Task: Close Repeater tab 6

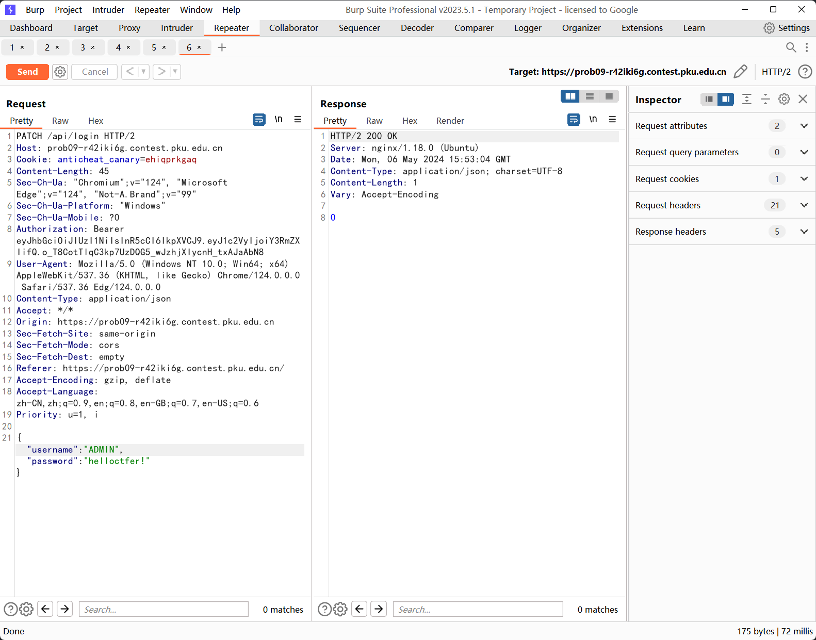Action: click(199, 47)
